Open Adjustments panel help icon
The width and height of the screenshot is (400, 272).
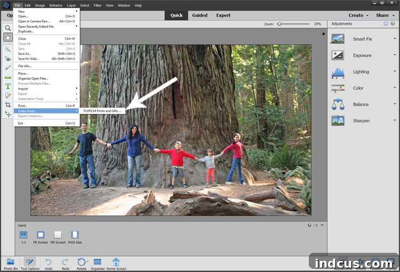click(x=393, y=23)
